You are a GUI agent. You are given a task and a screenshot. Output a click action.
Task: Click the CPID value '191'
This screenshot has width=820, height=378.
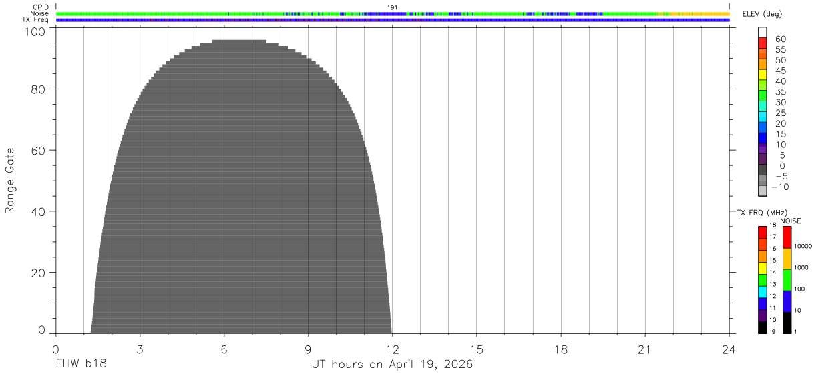(393, 7)
